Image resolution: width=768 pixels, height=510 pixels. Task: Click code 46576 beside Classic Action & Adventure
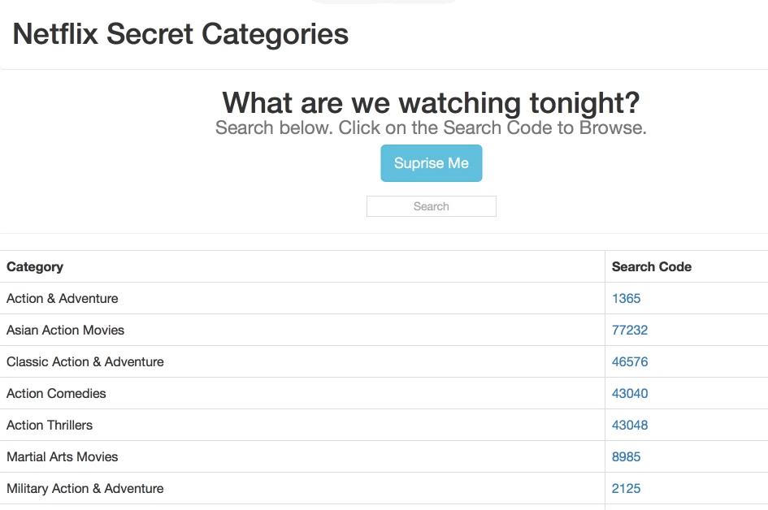coord(630,361)
